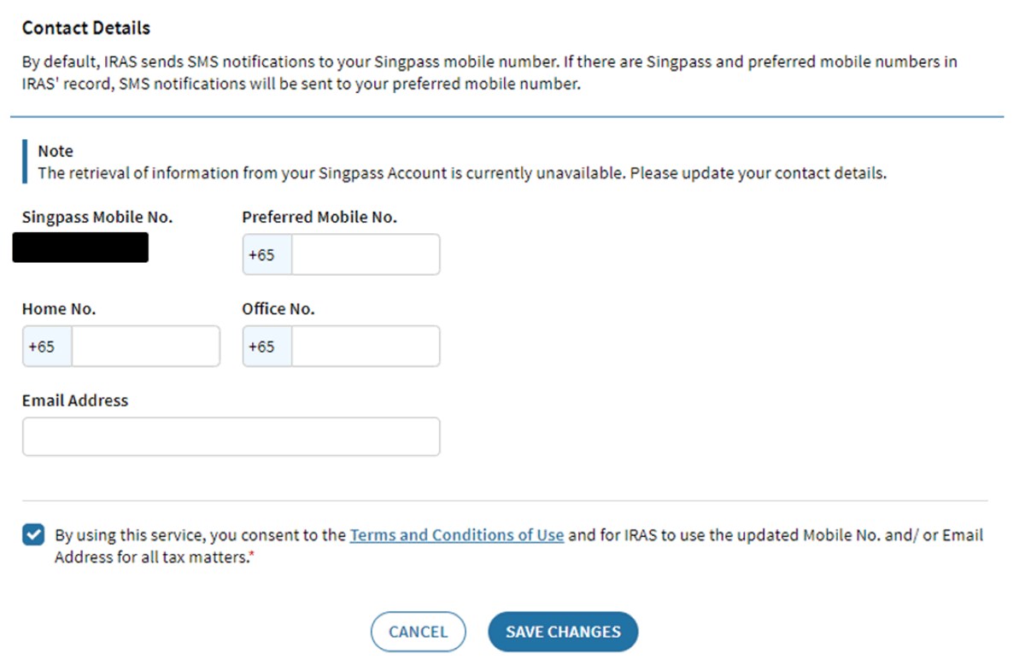Click the Singpass Mobile No. label
Image resolution: width=1025 pixels, height=671 pixels.
pyautogui.click(x=97, y=217)
